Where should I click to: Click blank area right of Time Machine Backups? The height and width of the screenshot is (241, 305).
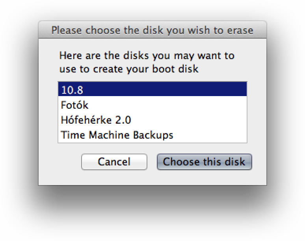(210, 135)
